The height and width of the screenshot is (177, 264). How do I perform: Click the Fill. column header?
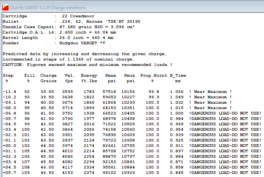(x=31, y=76)
